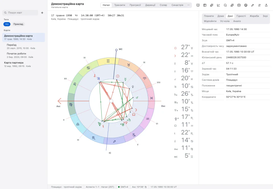Click the sparkles icon beside the table icon
Image resolution: width=273 pixels, height=189 pixels.
pos(212,5)
